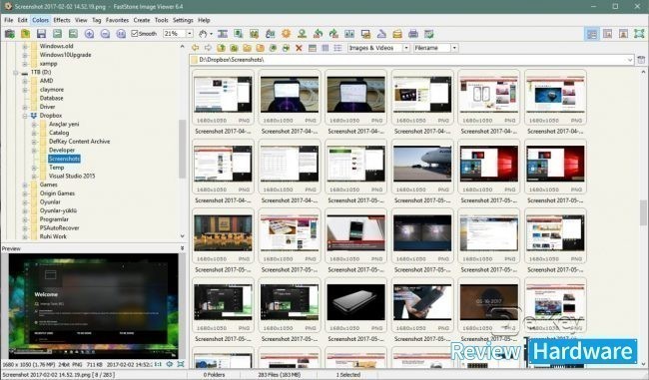Select the Screenshots folder in tree
The height and width of the screenshot is (380, 649).
[x=64, y=159]
